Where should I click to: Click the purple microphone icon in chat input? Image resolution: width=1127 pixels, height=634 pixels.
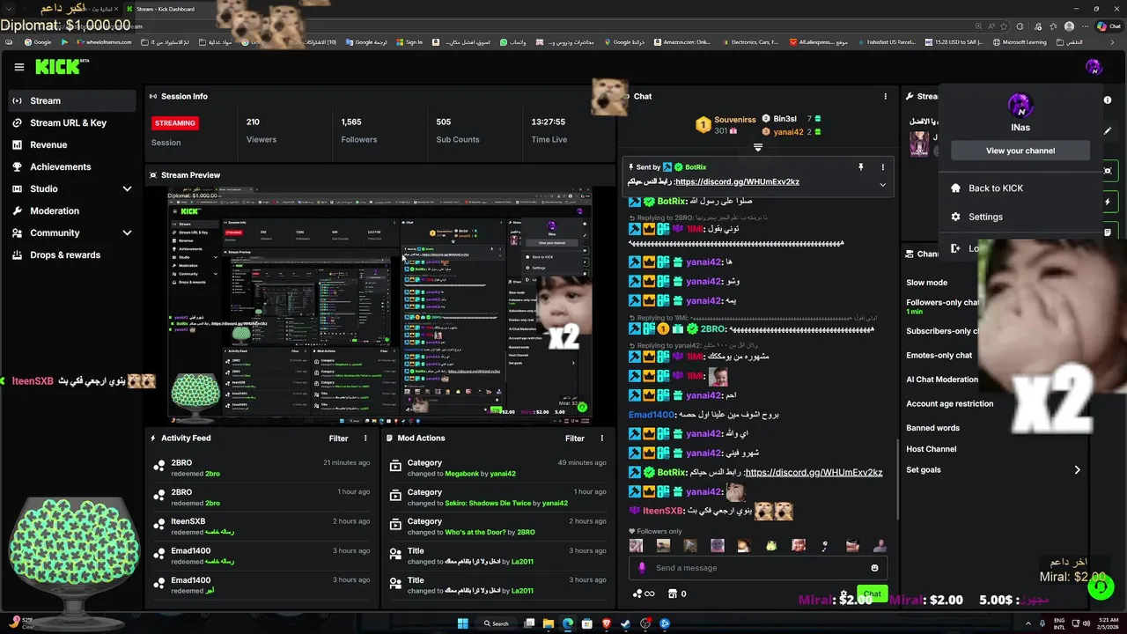(642, 568)
